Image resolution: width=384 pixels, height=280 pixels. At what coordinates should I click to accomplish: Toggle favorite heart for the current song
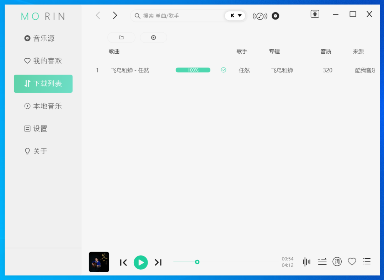(x=352, y=262)
